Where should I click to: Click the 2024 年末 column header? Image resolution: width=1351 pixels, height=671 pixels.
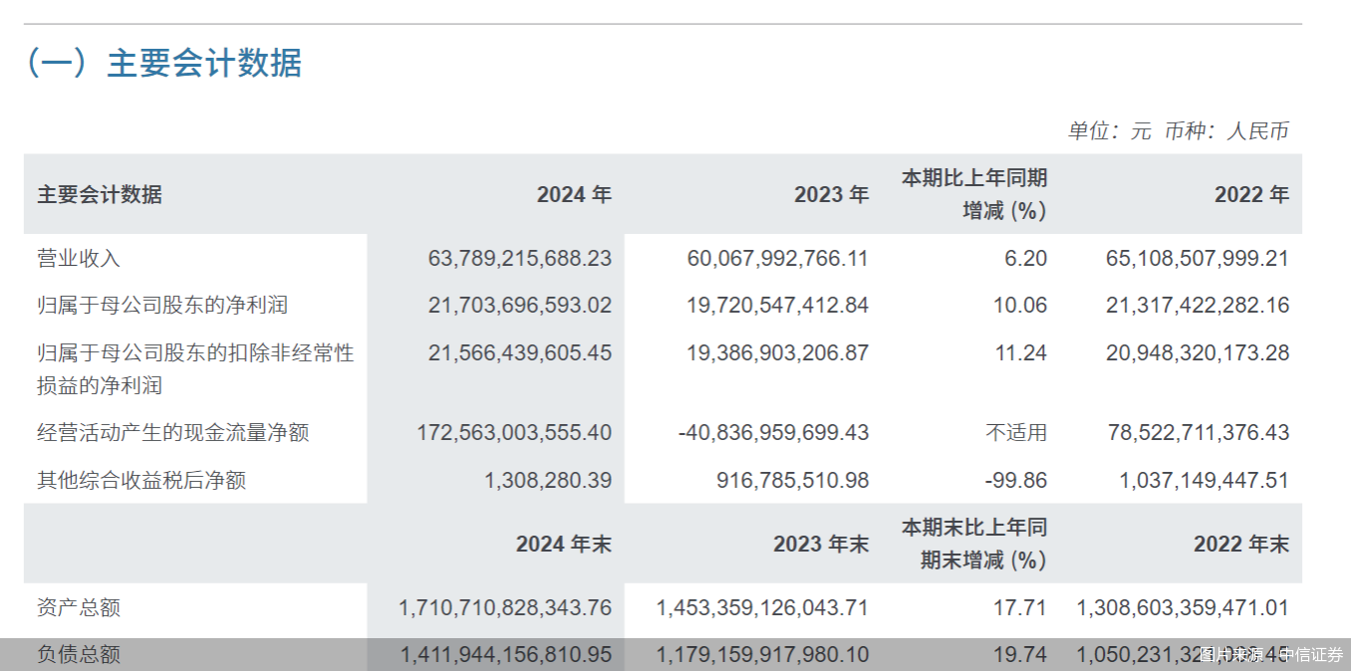(564, 544)
